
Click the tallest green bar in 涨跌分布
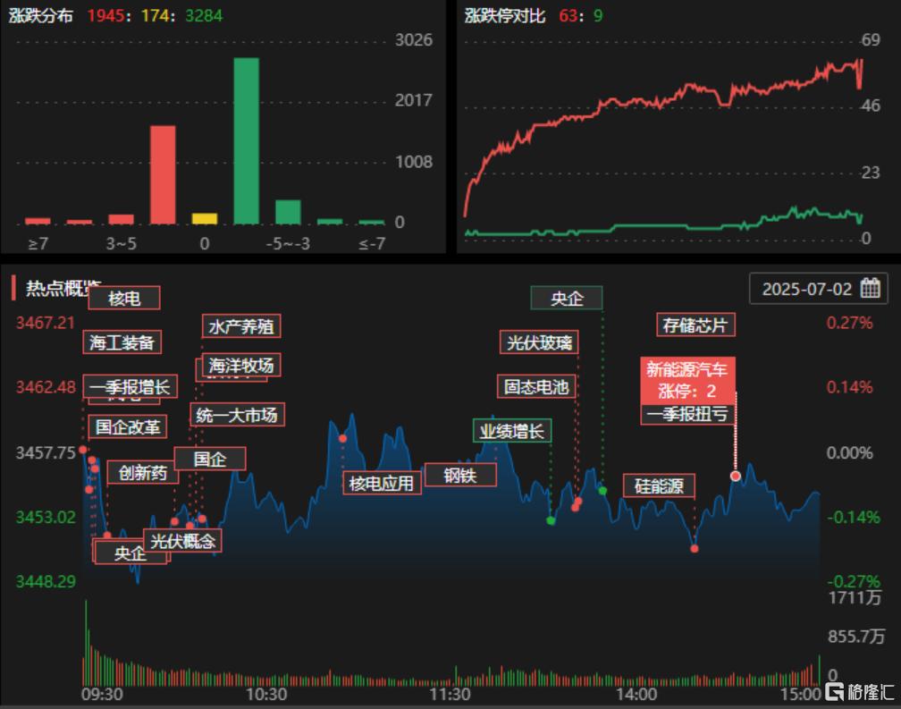(x=246, y=140)
